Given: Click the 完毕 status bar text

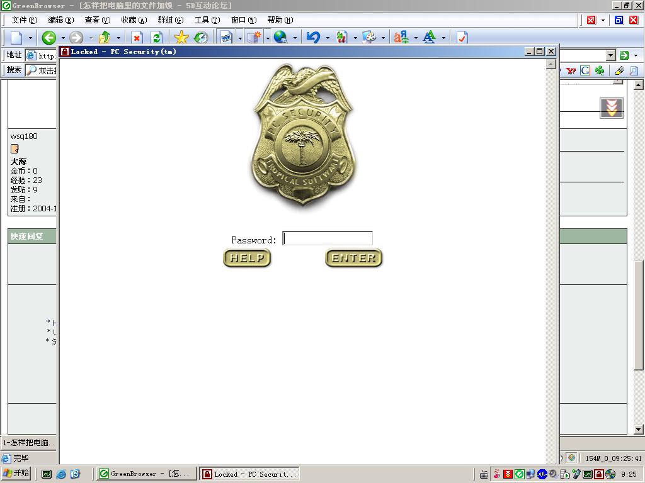Looking at the screenshot, I should (21, 458).
